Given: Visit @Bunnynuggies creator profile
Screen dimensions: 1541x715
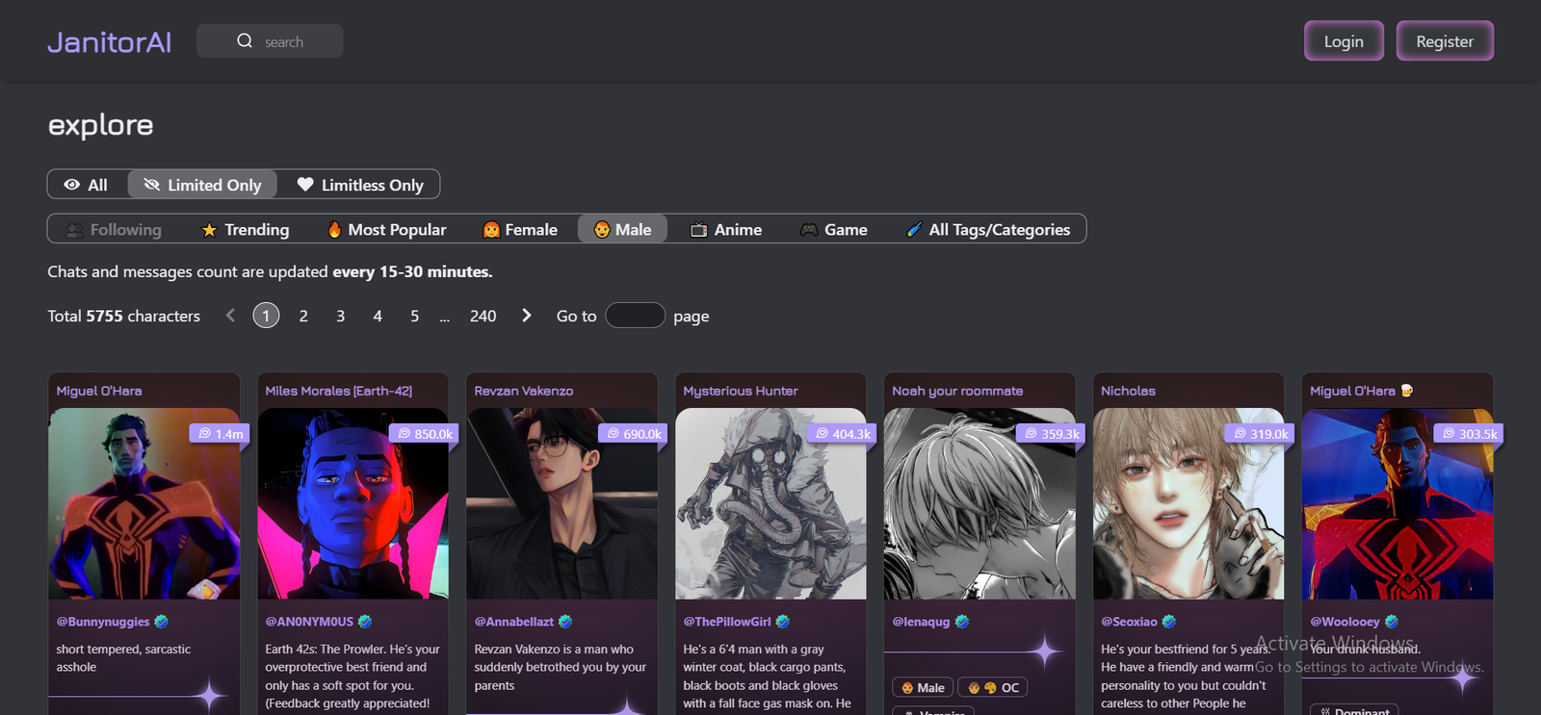Looking at the screenshot, I should [103, 622].
